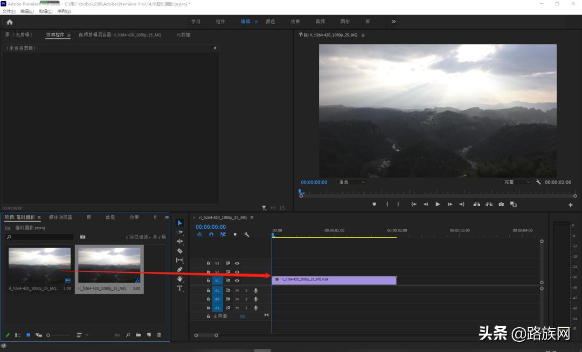Add a marker in the Program monitor

[374, 204]
